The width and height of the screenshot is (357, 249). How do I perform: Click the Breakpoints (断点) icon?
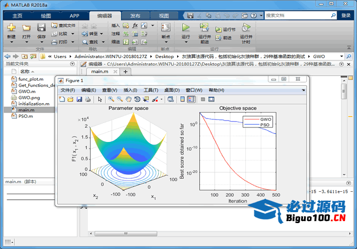coord(166,27)
